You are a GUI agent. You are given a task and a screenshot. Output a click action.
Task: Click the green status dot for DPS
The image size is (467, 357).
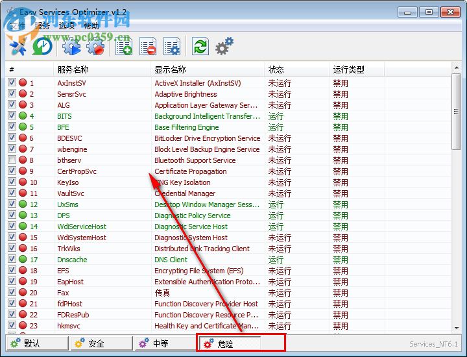point(23,215)
